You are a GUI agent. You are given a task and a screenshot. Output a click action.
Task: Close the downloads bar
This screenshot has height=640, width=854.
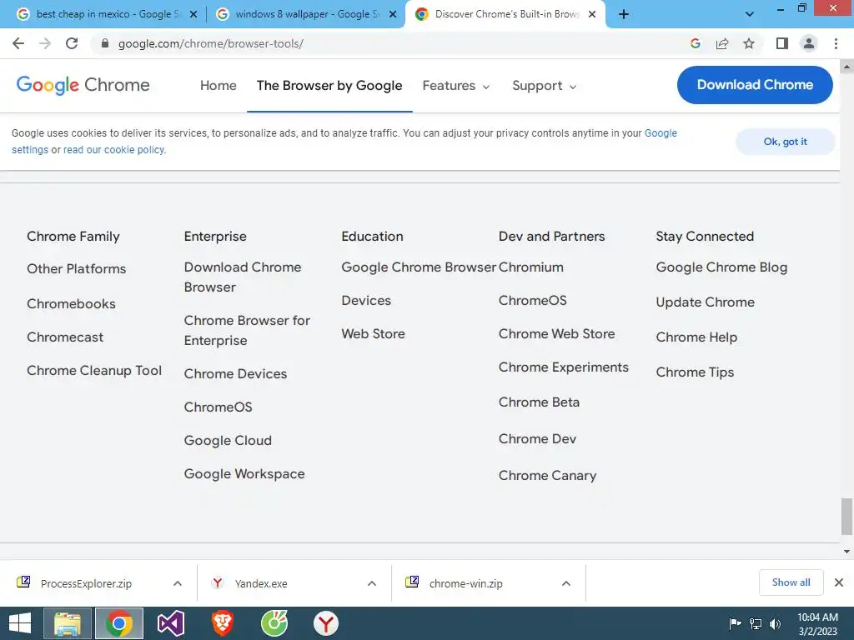point(839,582)
